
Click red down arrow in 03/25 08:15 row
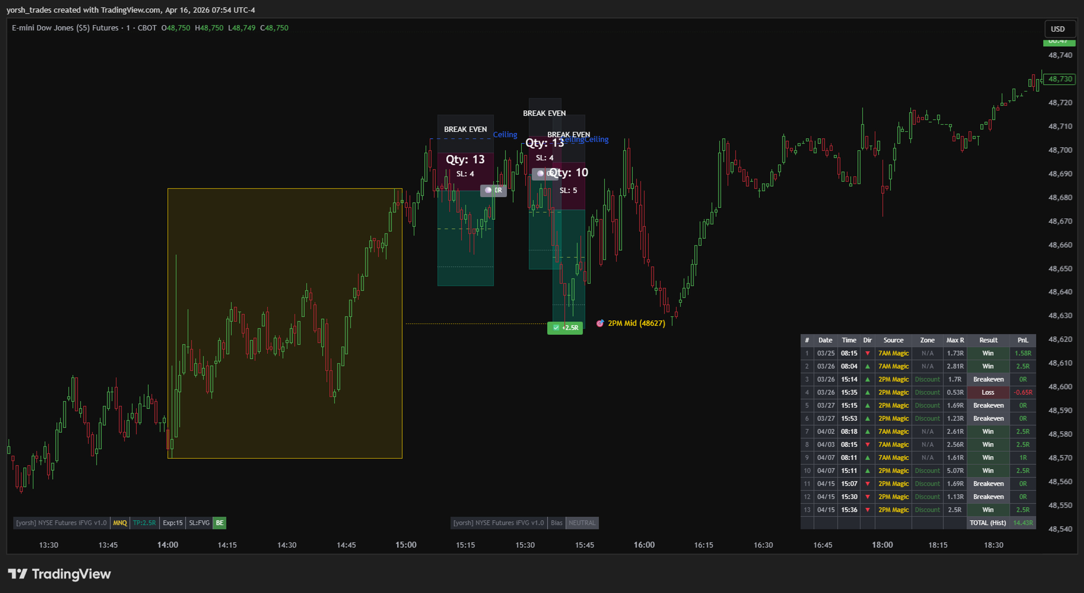tap(867, 353)
